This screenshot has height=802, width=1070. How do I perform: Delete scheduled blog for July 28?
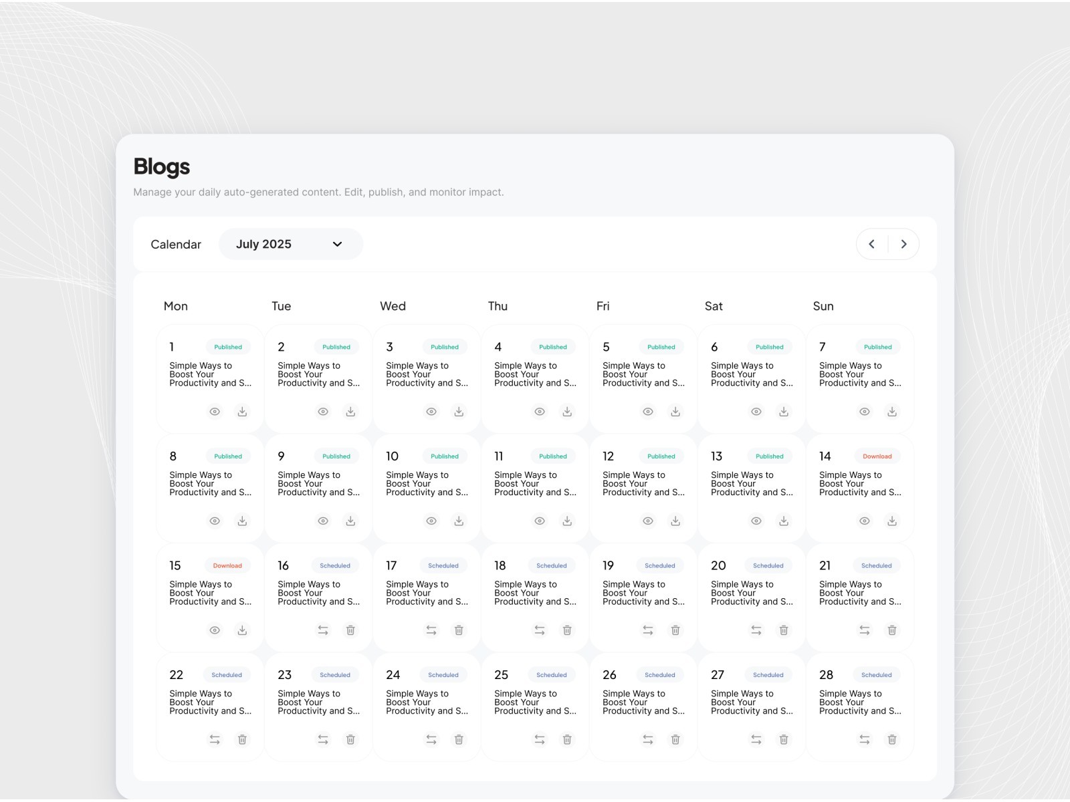pyautogui.click(x=891, y=740)
